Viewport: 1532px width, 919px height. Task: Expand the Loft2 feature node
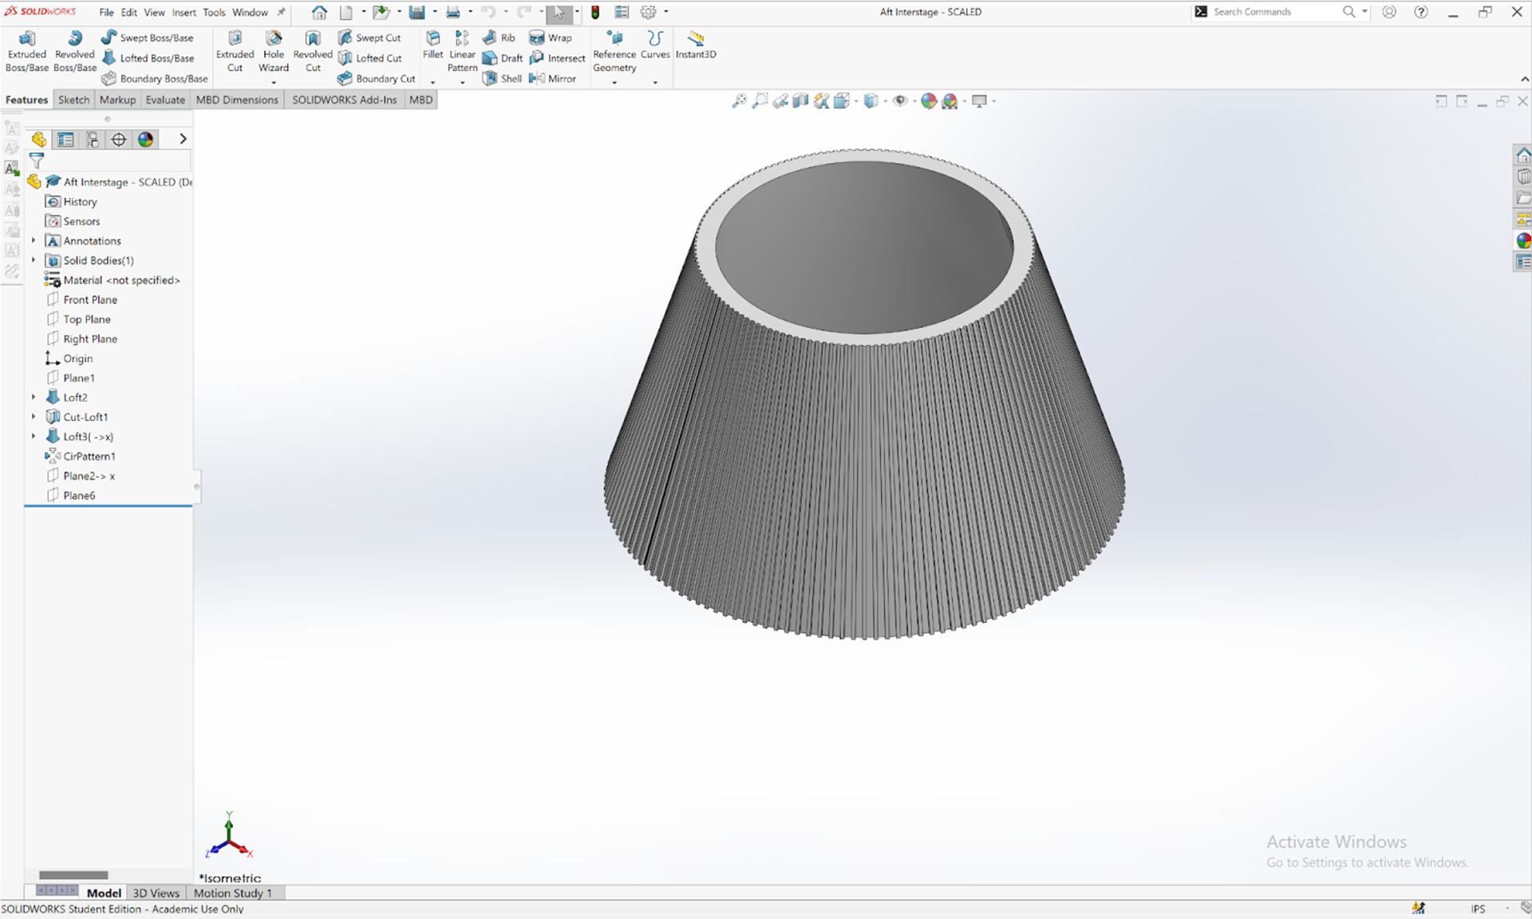(x=34, y=397)
